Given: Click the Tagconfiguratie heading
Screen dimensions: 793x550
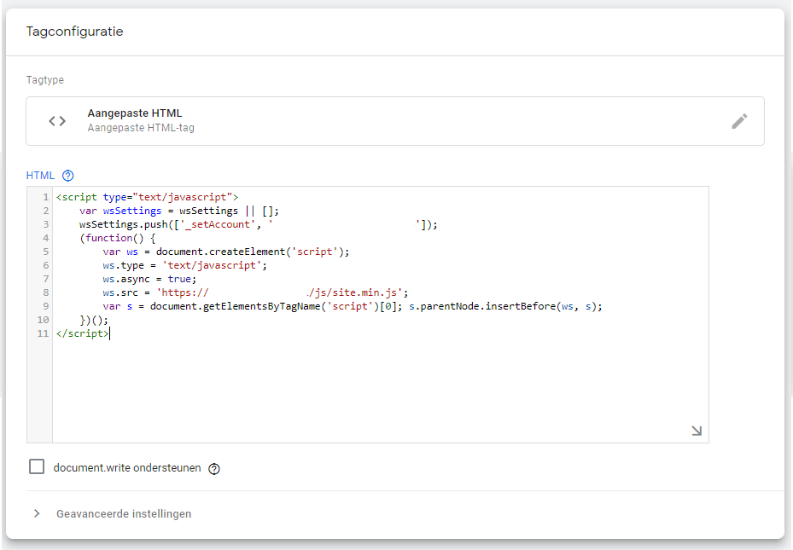Looking at the screenshot, I should click(74, 32).
